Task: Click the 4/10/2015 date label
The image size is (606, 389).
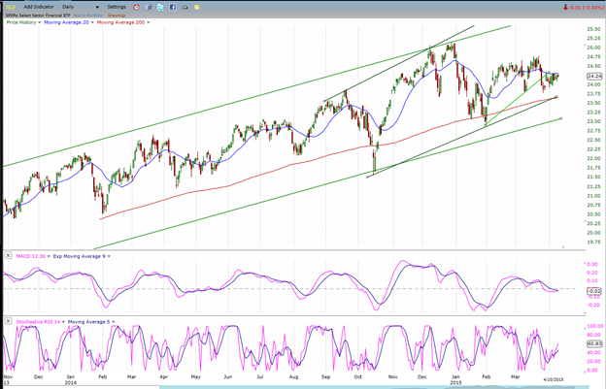Action: pyautogui.click(x=553, y=380)
